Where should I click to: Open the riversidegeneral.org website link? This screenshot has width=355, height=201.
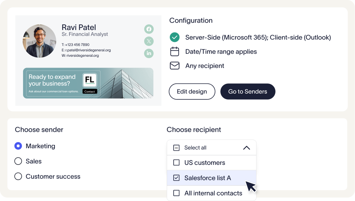click(83, 55)
